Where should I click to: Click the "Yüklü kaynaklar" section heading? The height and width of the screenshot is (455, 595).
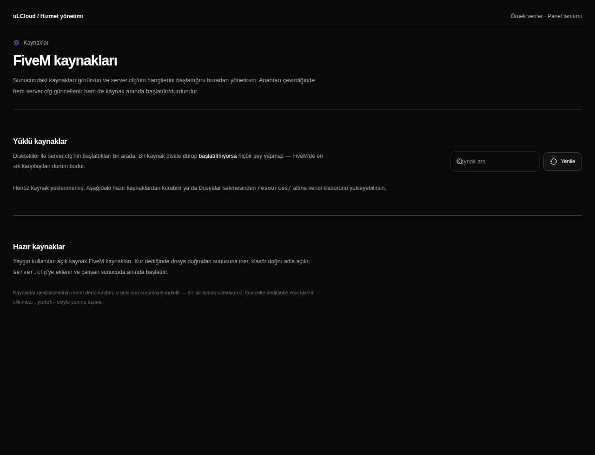pos(40,142)
